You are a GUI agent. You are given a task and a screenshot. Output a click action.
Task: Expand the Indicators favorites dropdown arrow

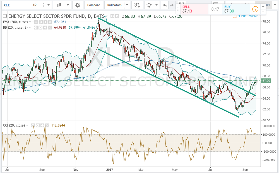pos(127,5)
